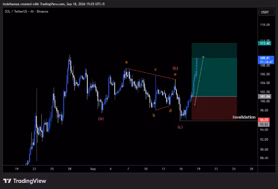Select the orange wave label d
The image size is (278, 189).
(170, 111)
